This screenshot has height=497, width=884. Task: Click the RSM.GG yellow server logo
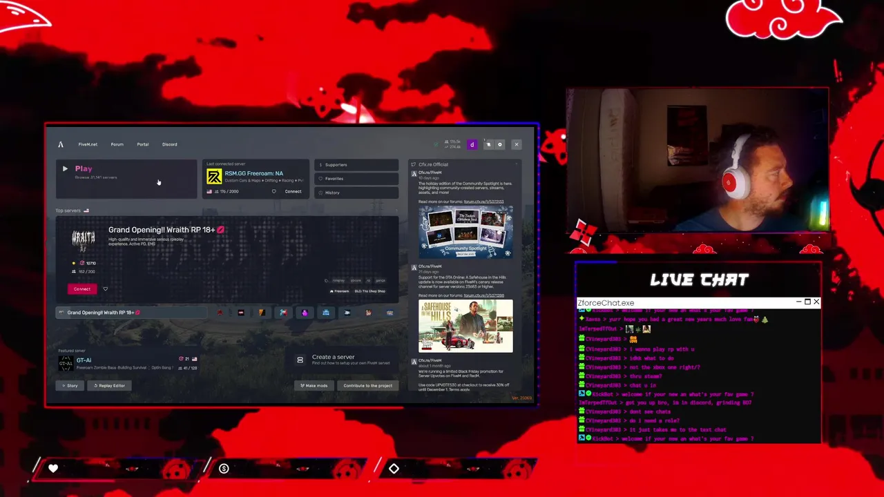214,177
